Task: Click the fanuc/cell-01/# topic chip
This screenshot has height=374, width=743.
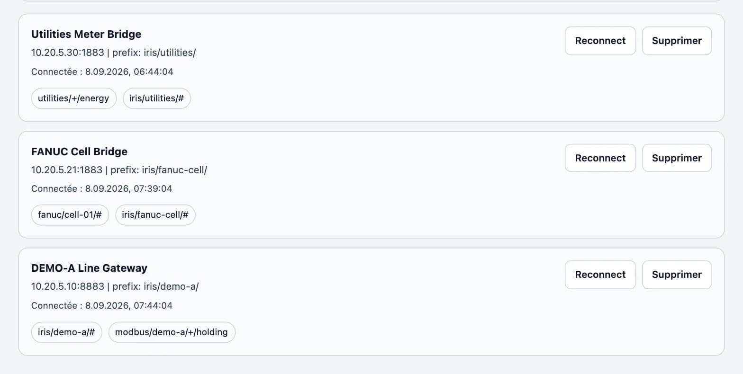Action: [70, 215]
